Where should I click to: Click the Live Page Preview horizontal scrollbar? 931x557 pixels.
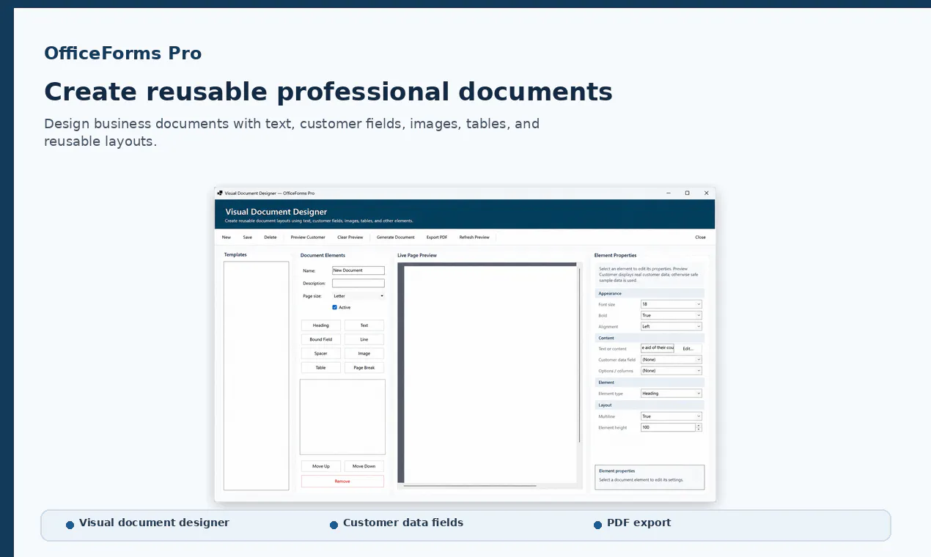pos(470,485)
